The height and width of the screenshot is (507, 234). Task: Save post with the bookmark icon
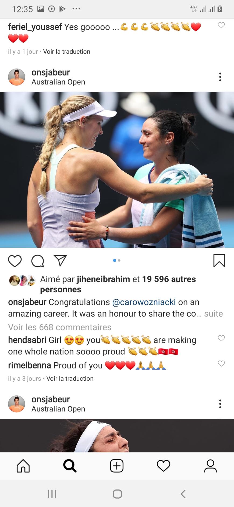point(219,261)
